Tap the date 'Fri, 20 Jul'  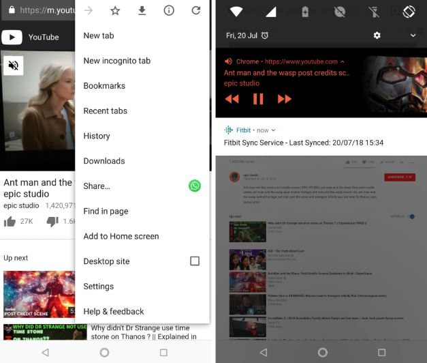pos(242,35)
